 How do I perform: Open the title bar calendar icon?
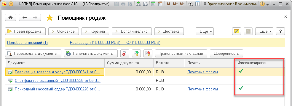coord(160,4)
